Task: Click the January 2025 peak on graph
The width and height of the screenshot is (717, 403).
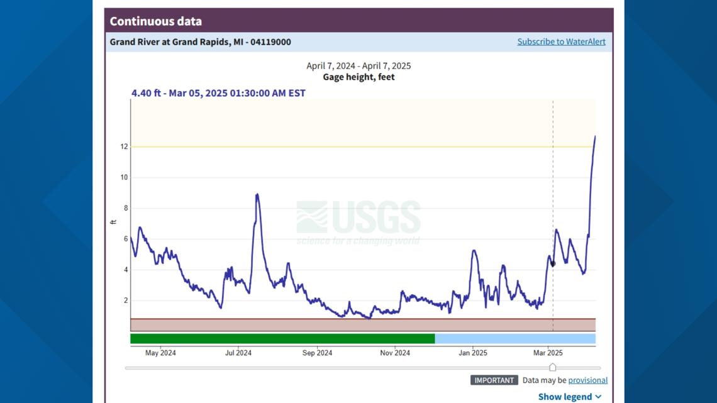Action: point(474,251)
